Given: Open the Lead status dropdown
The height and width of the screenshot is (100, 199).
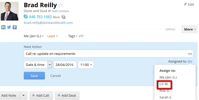Looking at the screenshot, I should [x=52, y=36].
